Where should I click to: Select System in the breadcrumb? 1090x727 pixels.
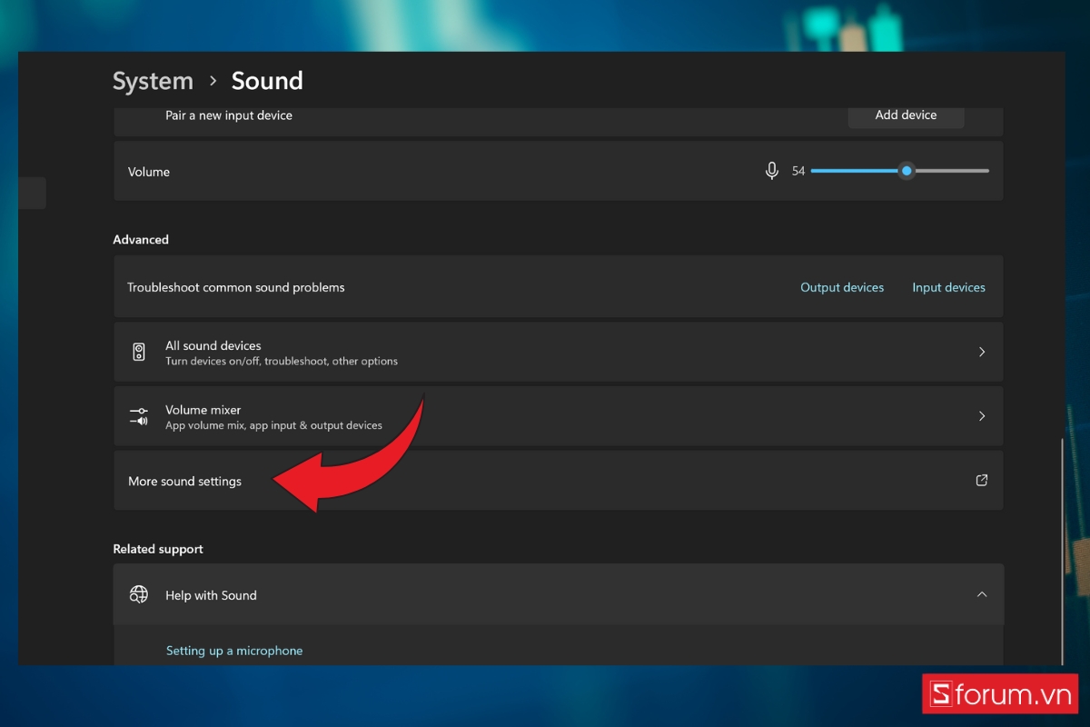click(x=153, y=81)
